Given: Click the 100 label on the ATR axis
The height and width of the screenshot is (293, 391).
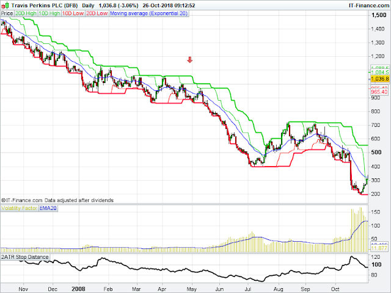Looking at the screenshot, I should click(x=376, y=264).
